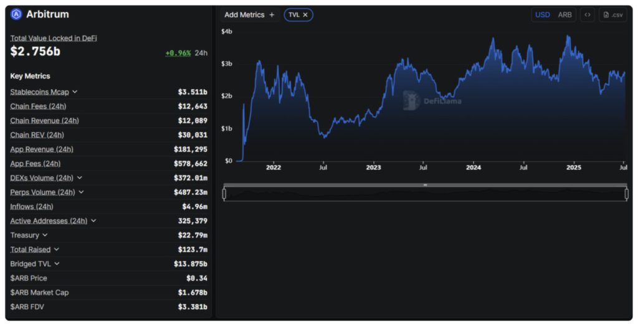Expand the Active Addresses (24h) row

tap(93, 221)
